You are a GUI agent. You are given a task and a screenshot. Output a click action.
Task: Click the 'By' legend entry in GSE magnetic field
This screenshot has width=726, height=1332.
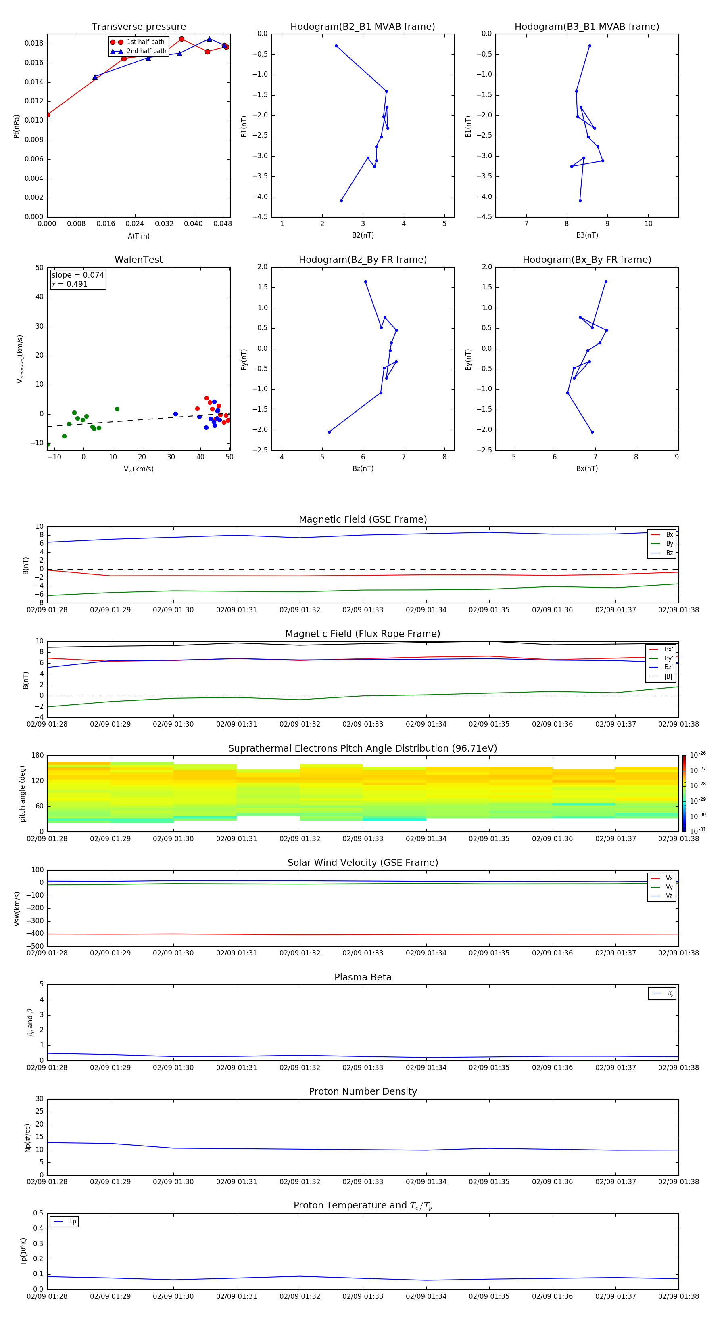pos(662,543)
